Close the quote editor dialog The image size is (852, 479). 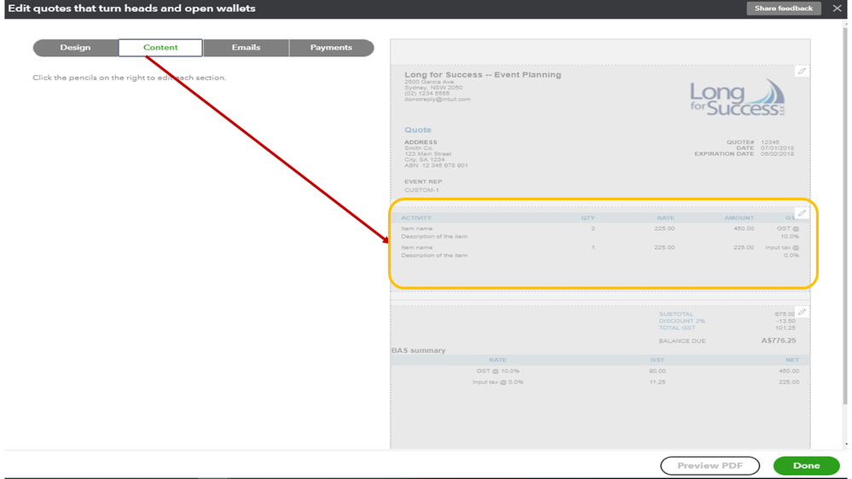coord(837,9)
